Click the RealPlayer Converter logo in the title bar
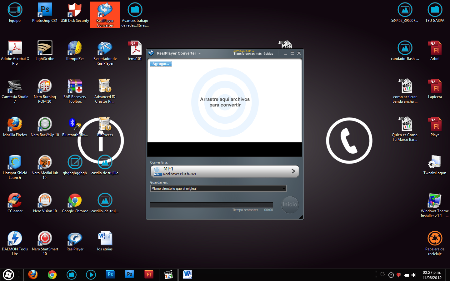Viewport: 450px width, 281px height. coord(151,53)
